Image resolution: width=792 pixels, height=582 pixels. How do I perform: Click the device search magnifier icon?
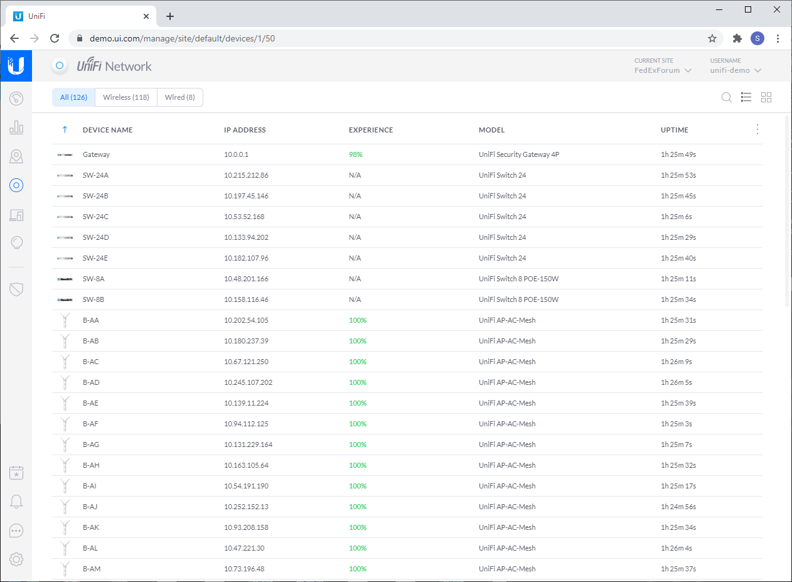click(x=727, y=97)
